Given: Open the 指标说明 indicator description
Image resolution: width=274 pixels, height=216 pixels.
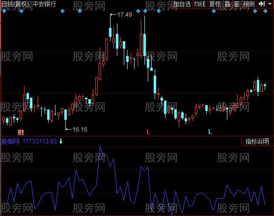Looking at the screenshot, I should pyautogui.click(x=257, y=141).
